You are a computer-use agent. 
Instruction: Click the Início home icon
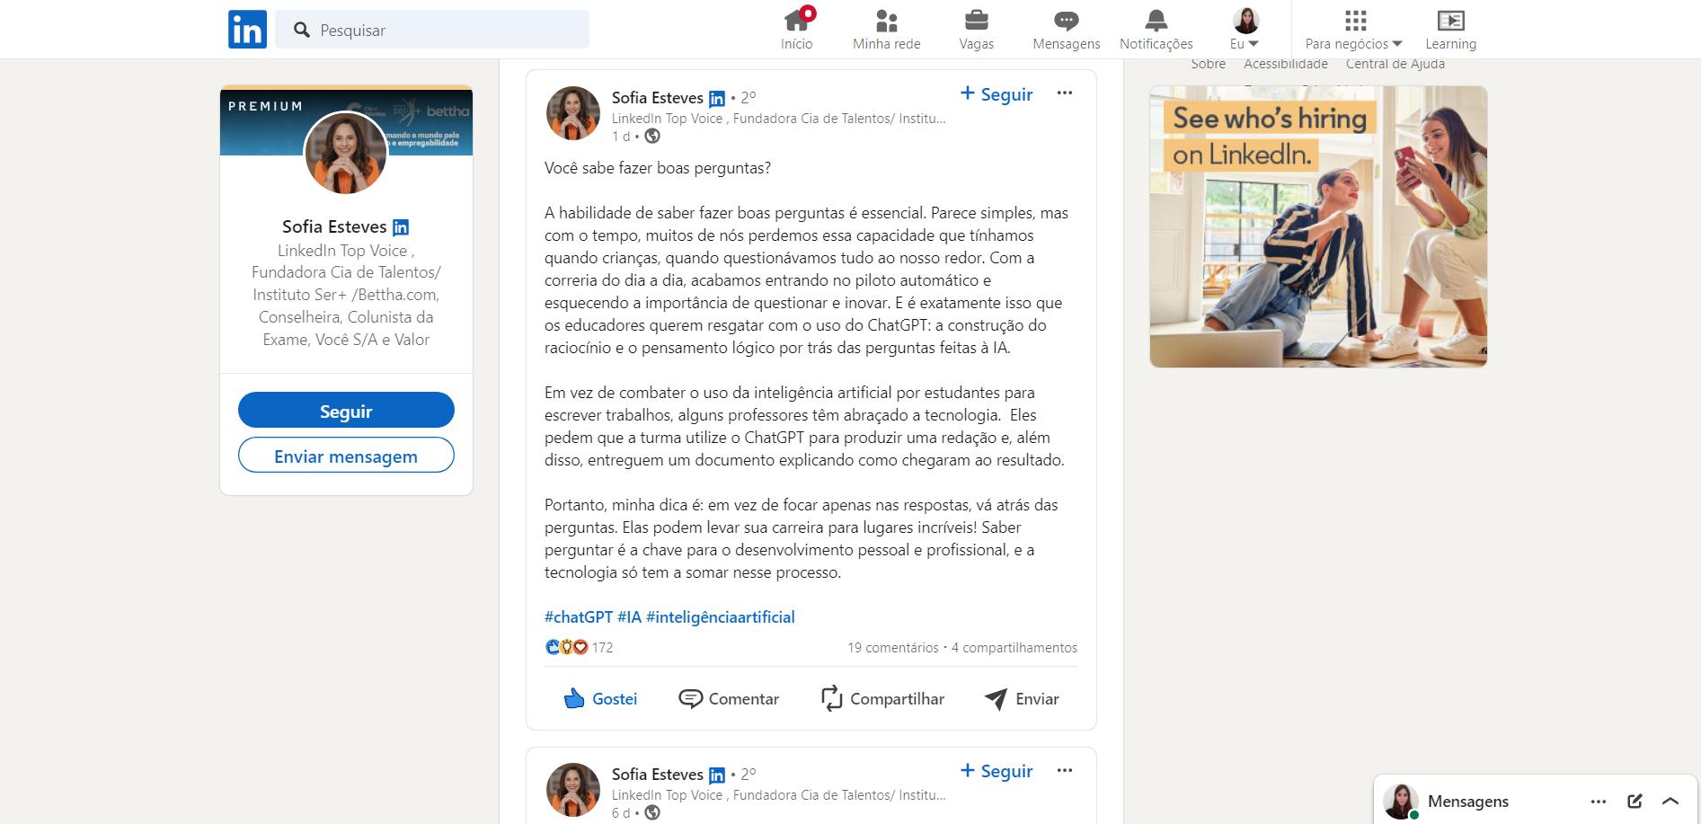pos(797,29)
